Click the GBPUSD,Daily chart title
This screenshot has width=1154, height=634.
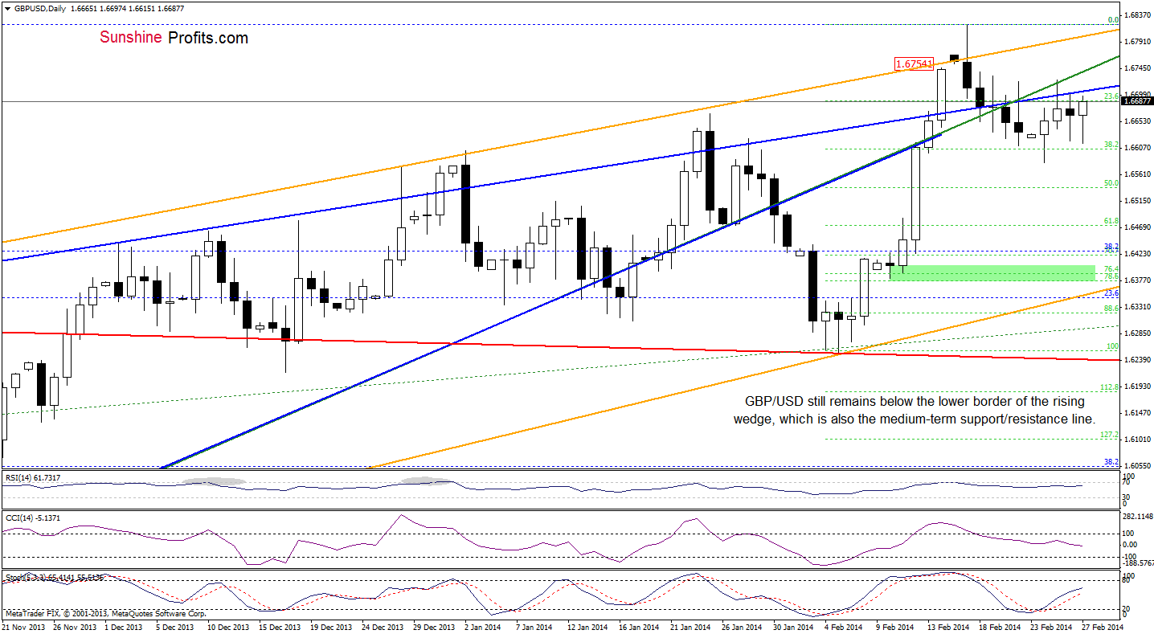point(41,7)
